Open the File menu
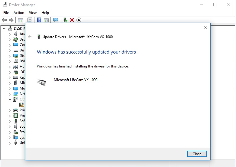Viewport: 236px width, 167px height. [x=6, y=13]
